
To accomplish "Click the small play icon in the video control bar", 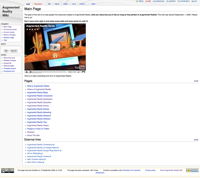I will (x=27, y=72).
